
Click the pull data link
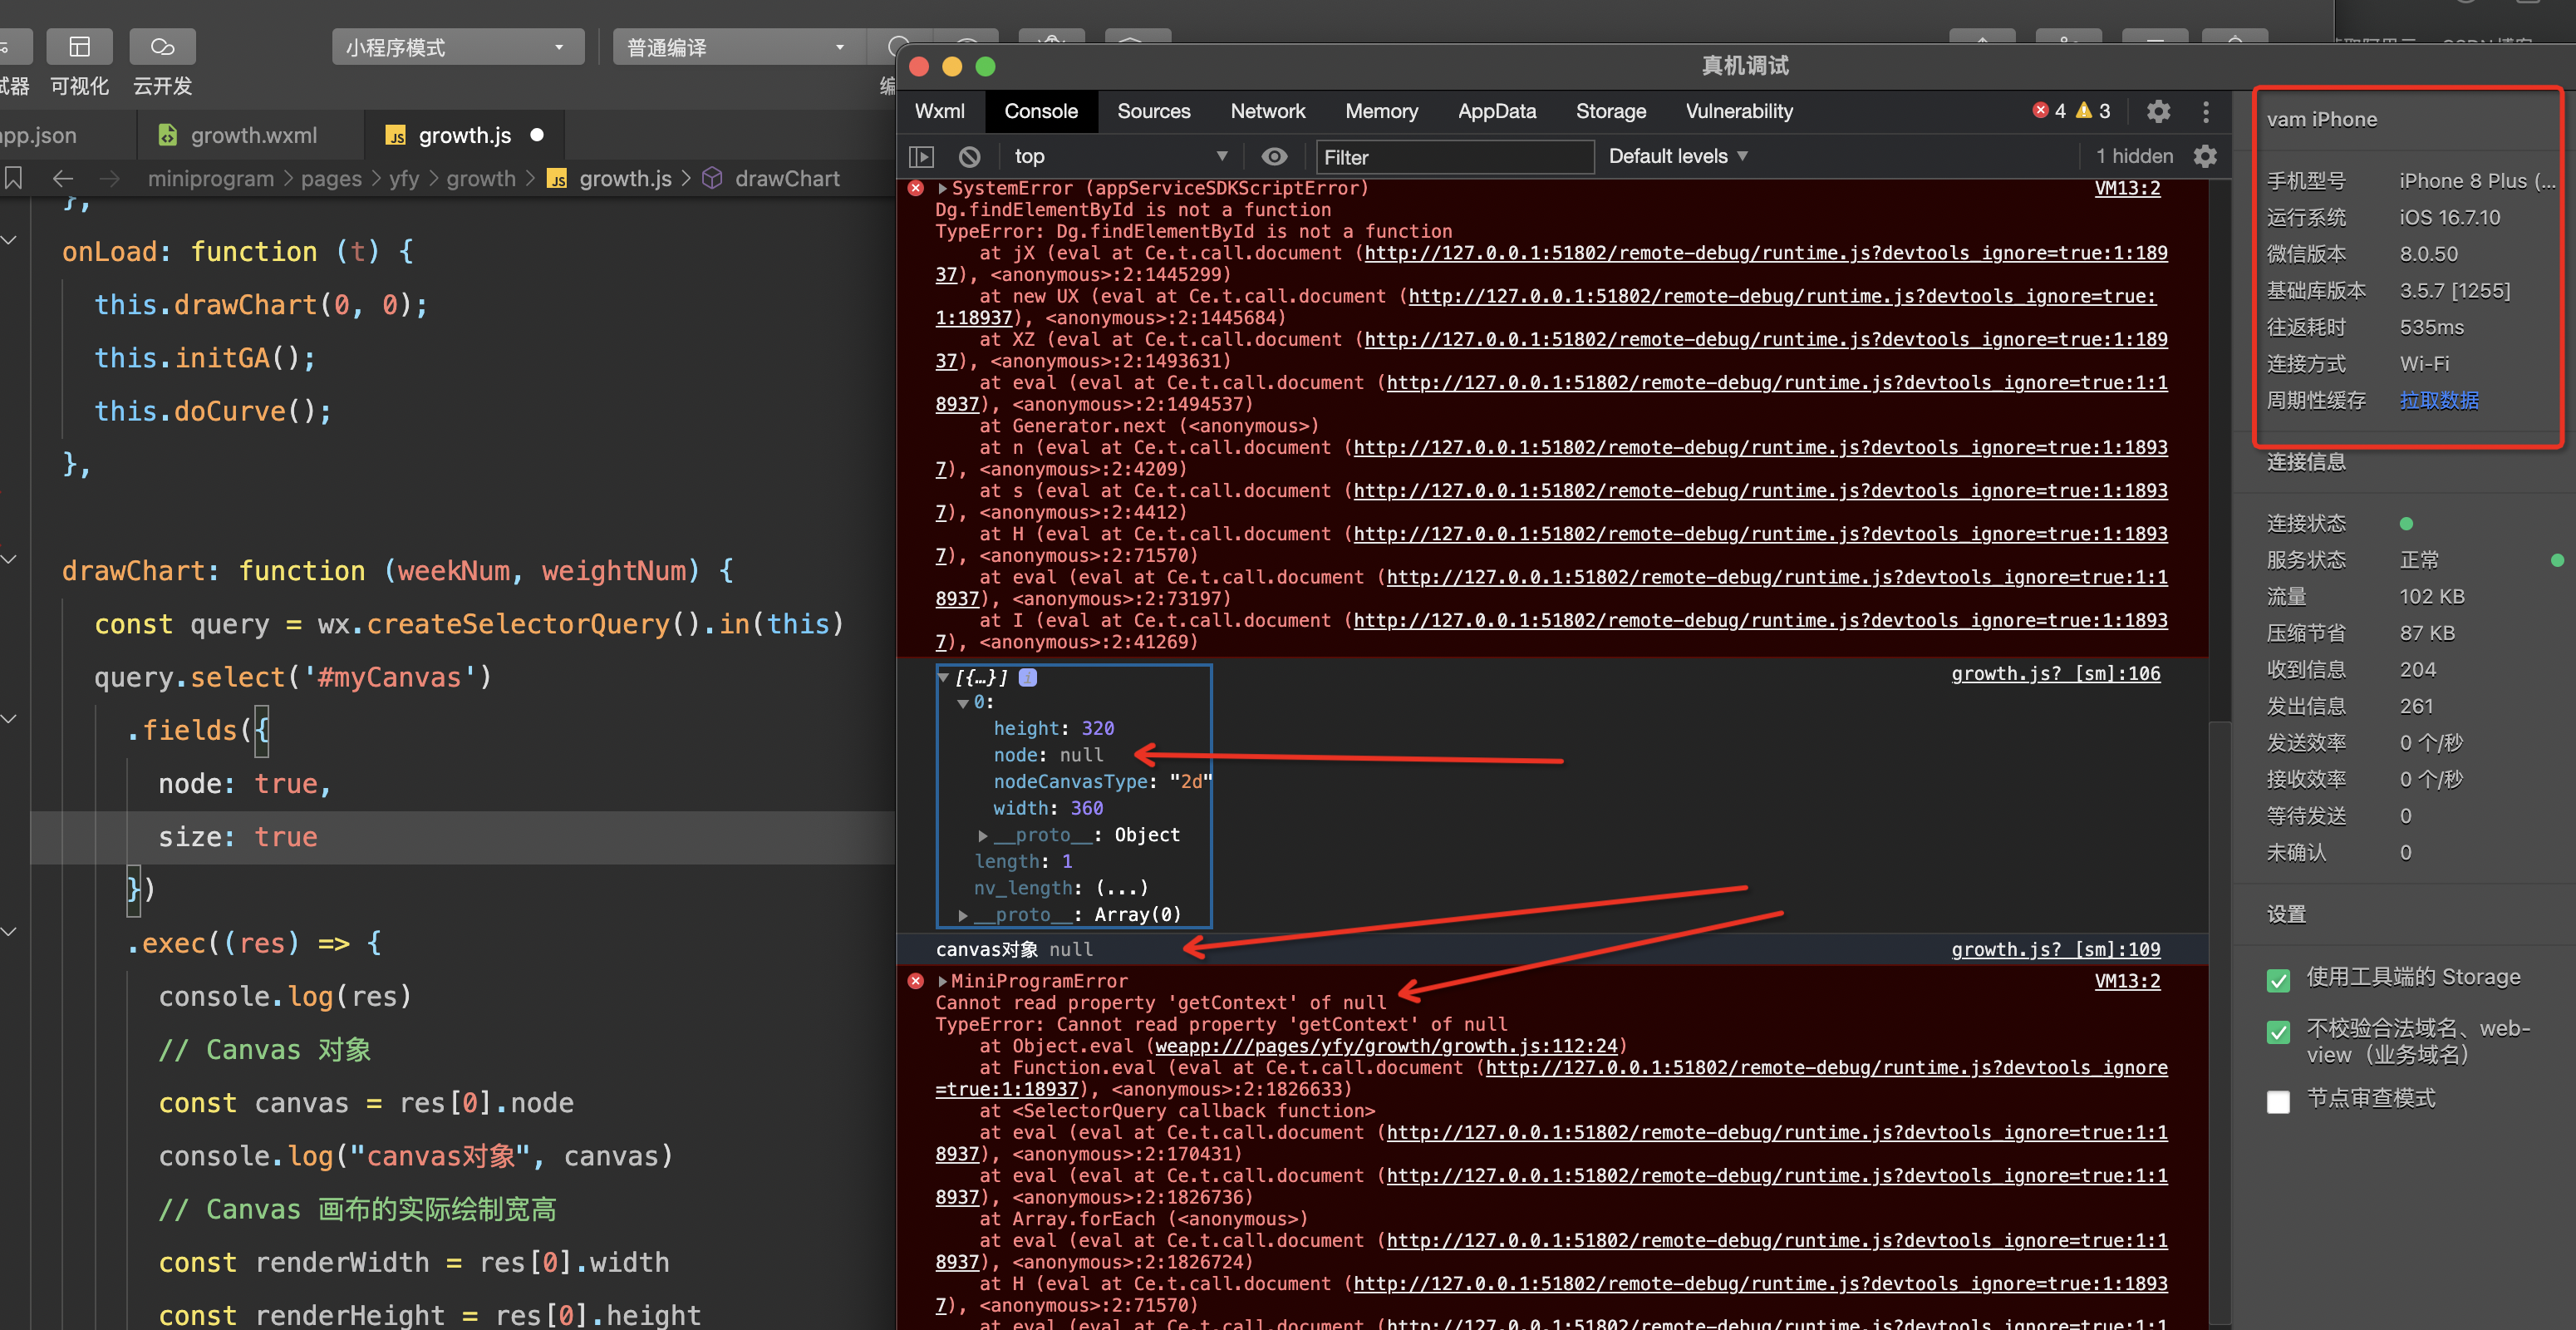[2438, 401]
